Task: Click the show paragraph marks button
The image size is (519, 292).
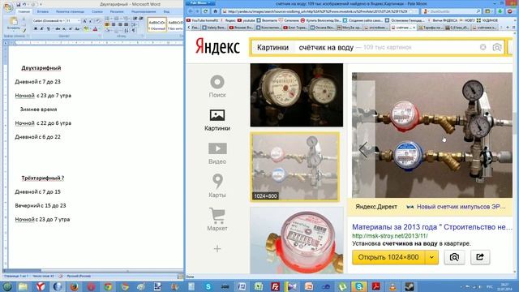Action: click(x=134, y=30)
